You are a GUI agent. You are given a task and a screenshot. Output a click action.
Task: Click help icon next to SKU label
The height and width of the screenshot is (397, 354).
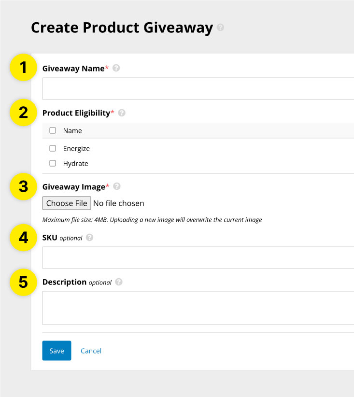tap(89, 238)
